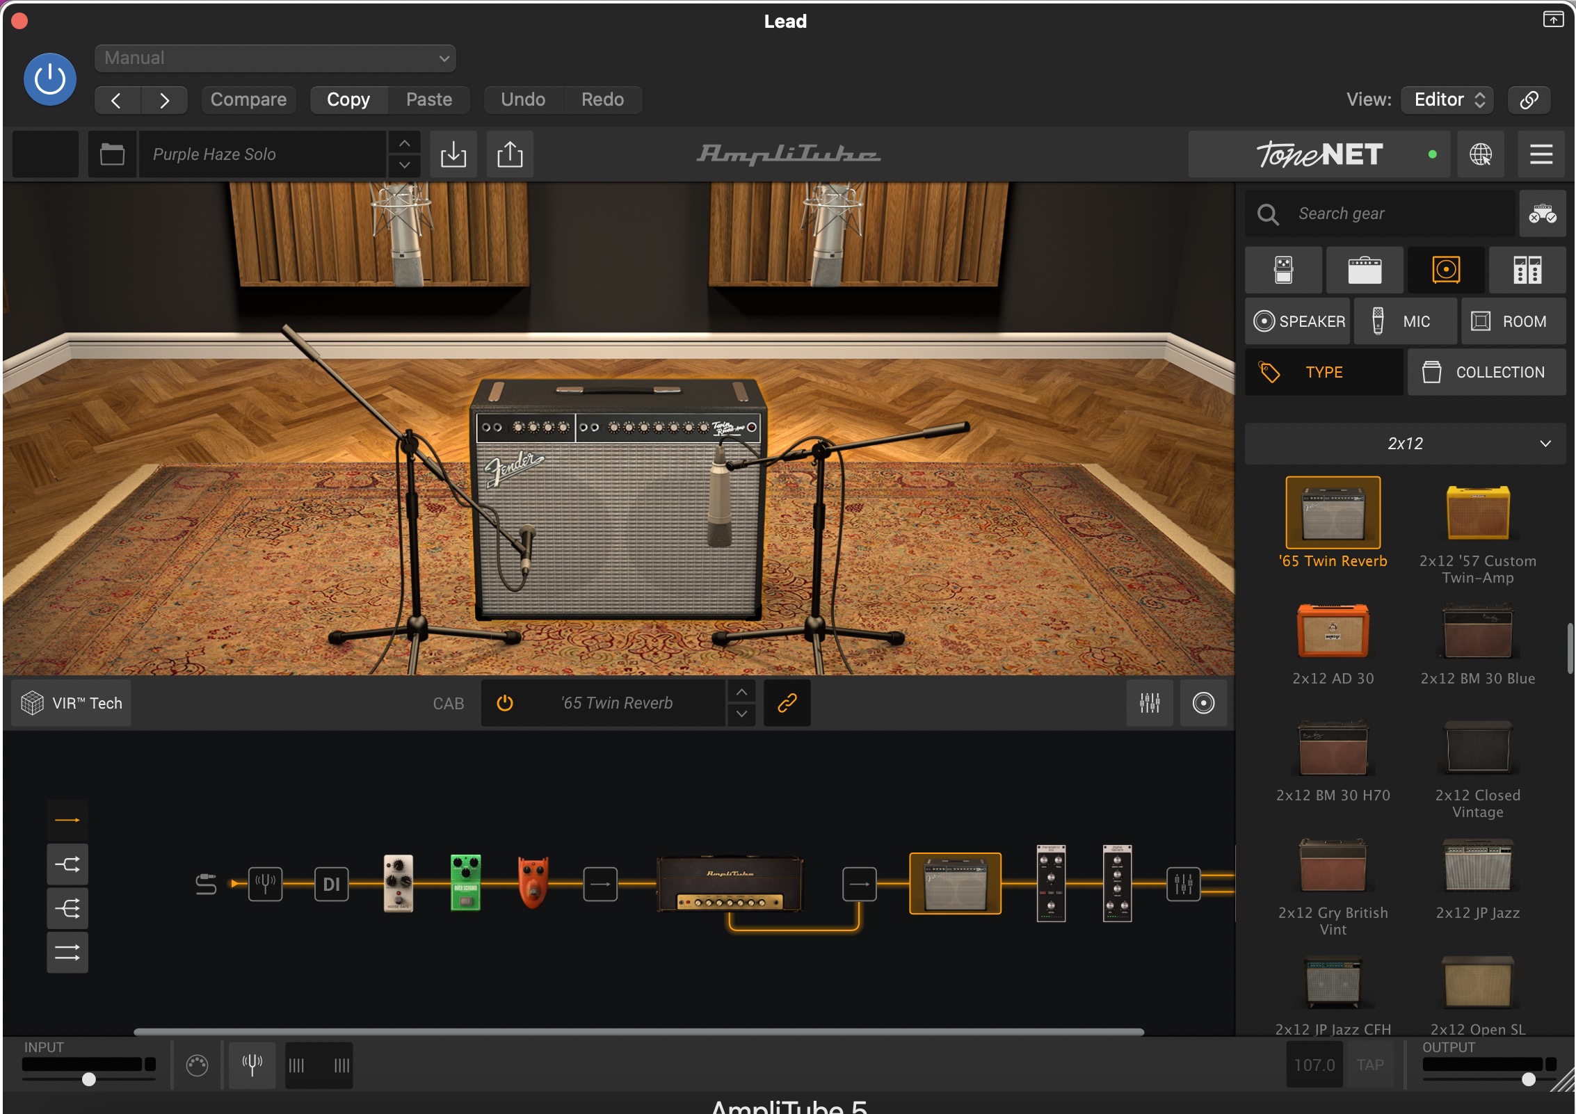This screenshot has height=1114, width=1576.
Task: Step cab selection down arrow
Action: tap(741, 714)
